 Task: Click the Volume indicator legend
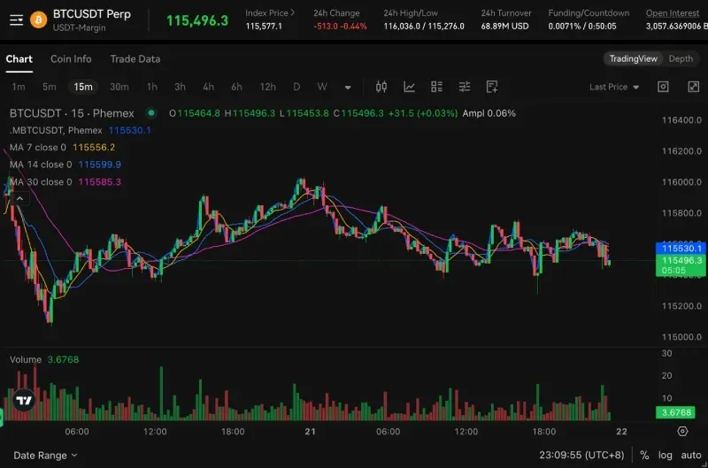click(44, 360)
